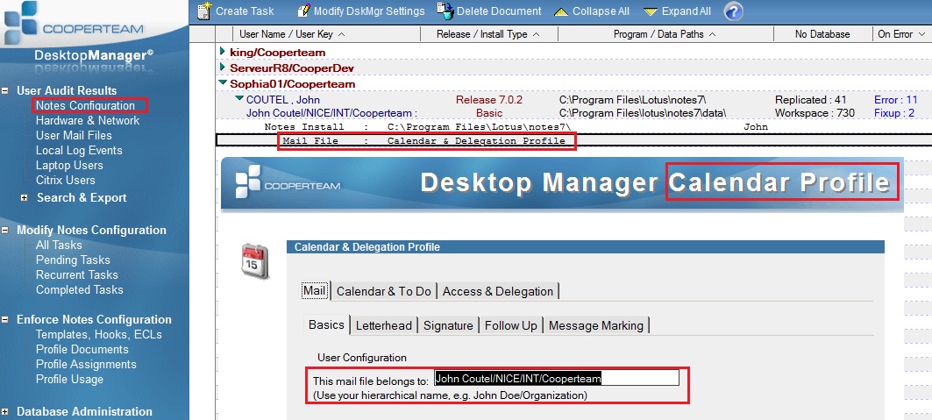Collapse the Sophia01/Cooperteam group
The width and height of the screenshot is (932, 420).
(223, 83)
